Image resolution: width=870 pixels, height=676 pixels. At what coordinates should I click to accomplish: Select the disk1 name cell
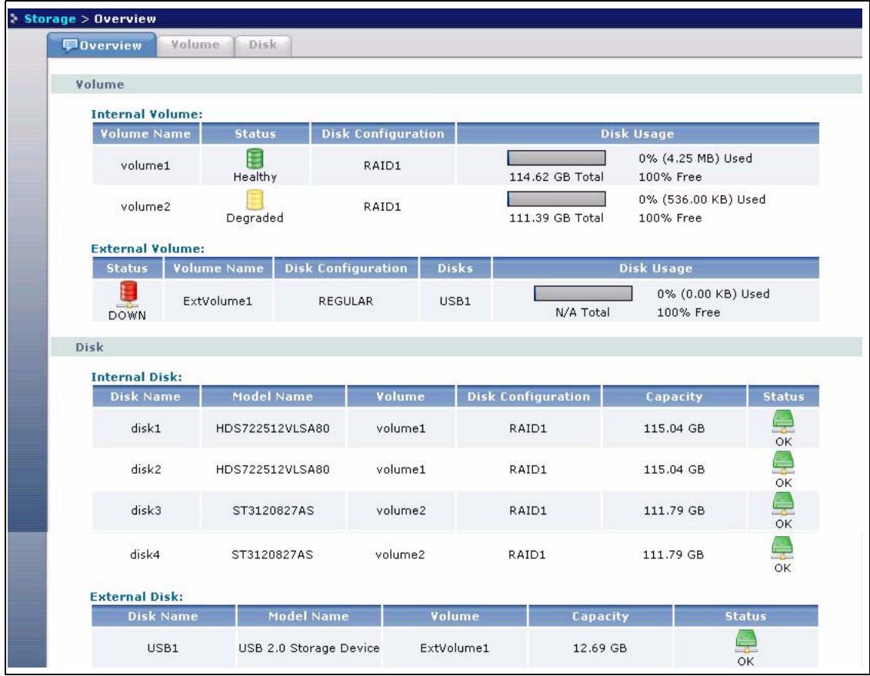(146, 428)
